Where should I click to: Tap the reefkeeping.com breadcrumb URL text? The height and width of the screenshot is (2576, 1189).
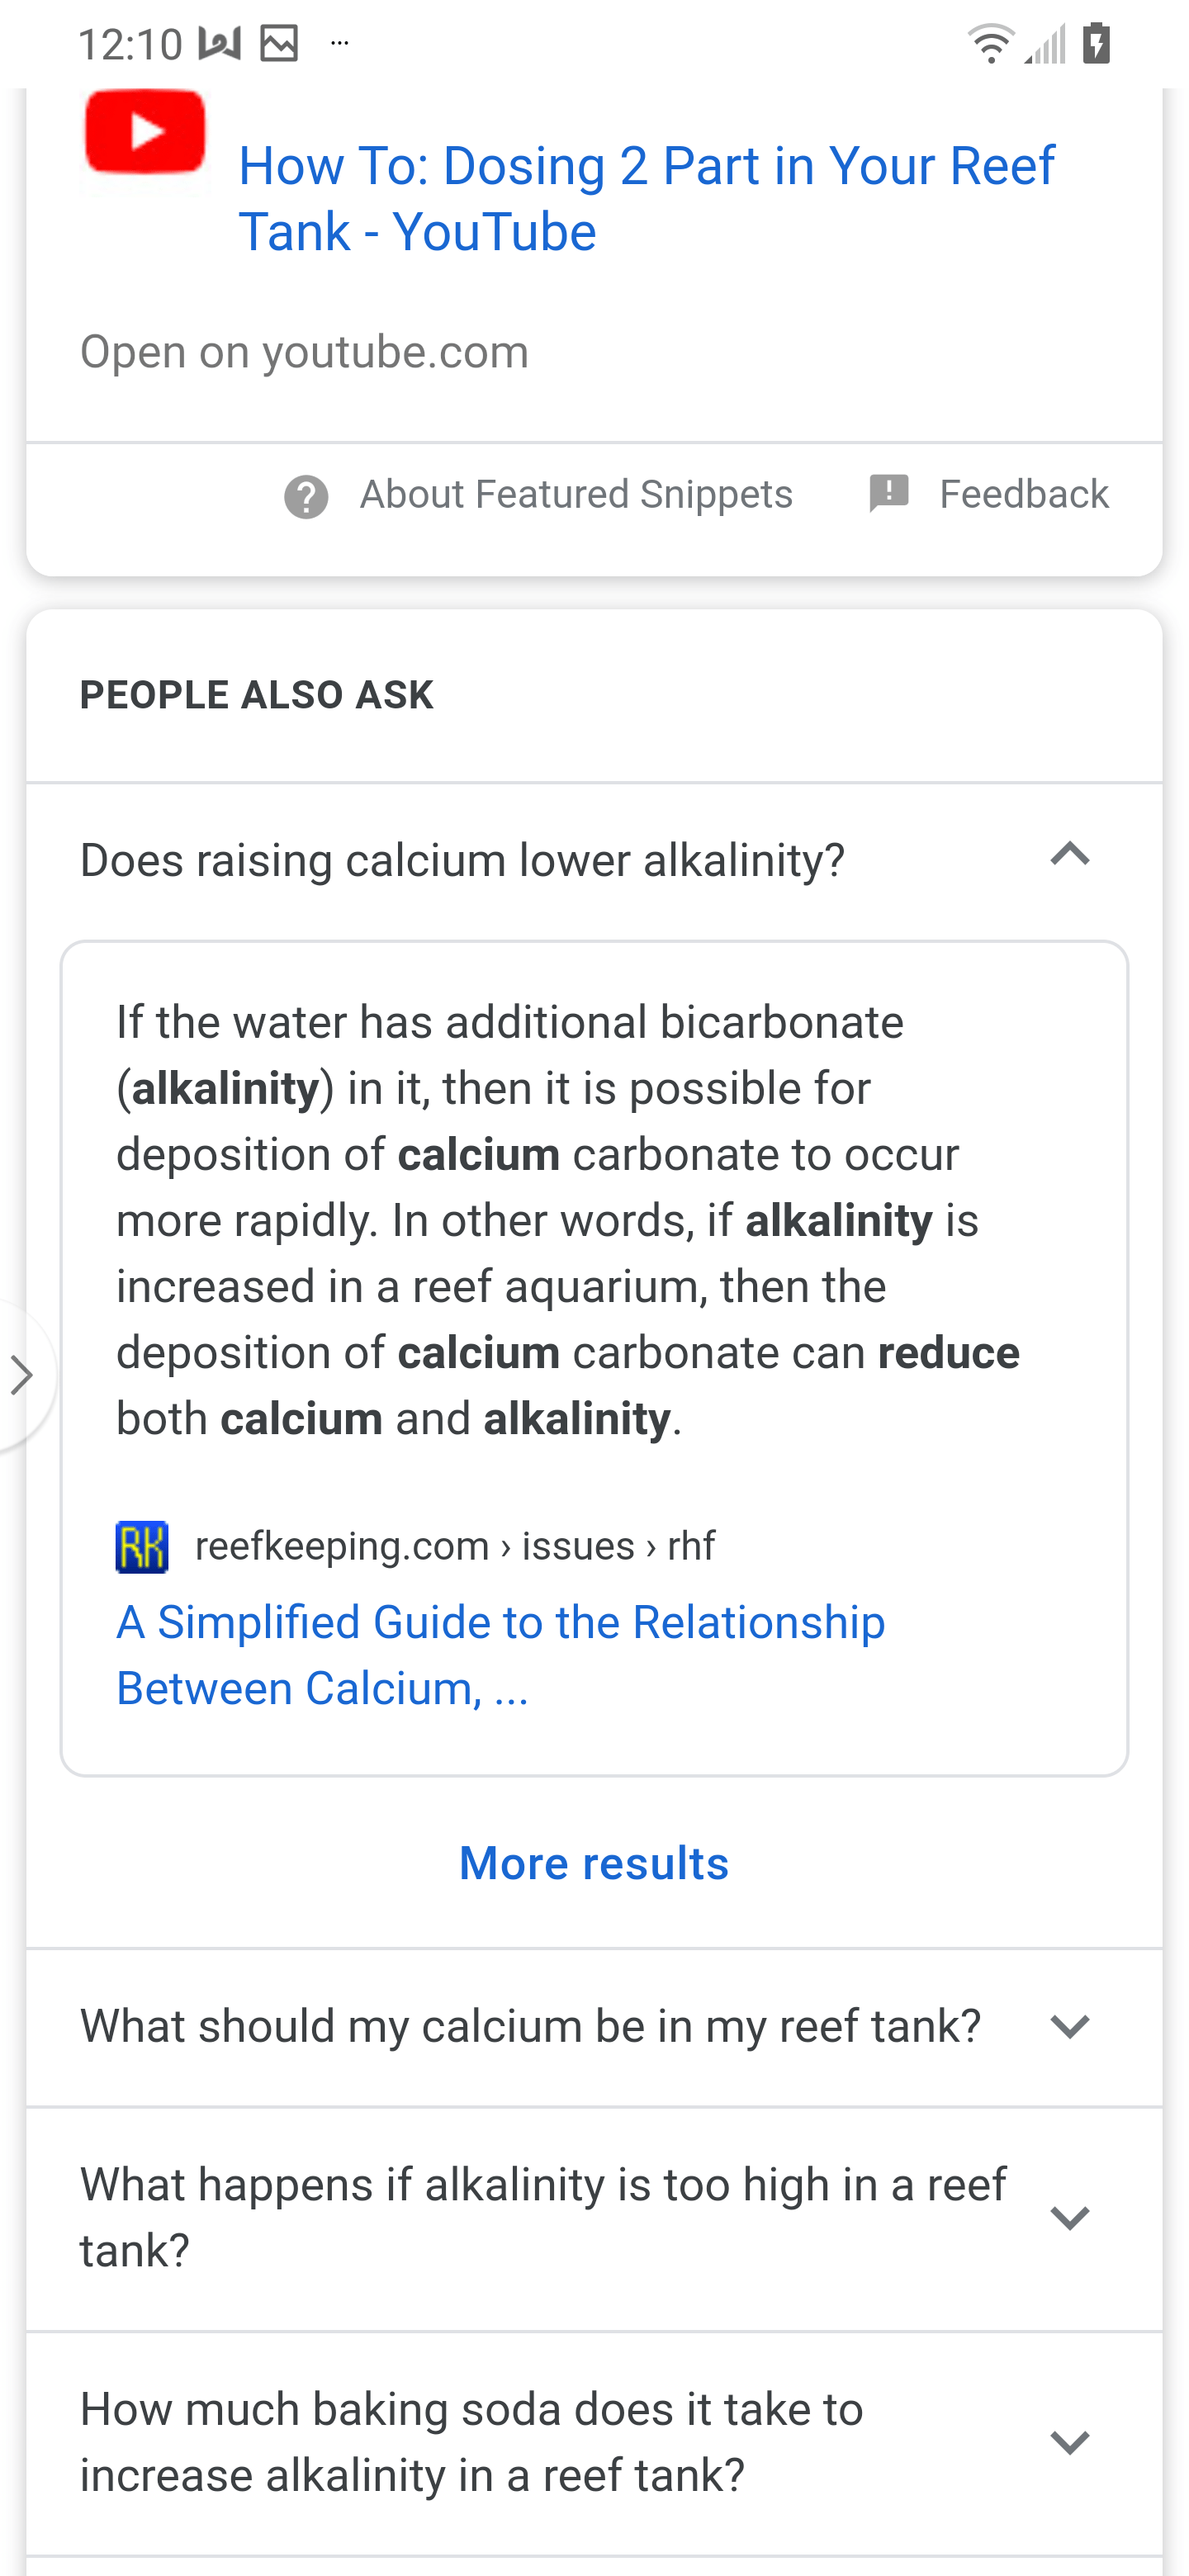tap(455, 1546)
